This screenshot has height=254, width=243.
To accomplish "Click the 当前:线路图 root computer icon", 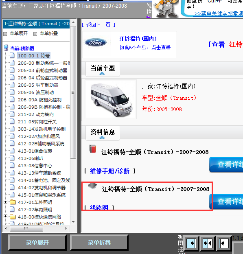I will click(x=6, y=48).
